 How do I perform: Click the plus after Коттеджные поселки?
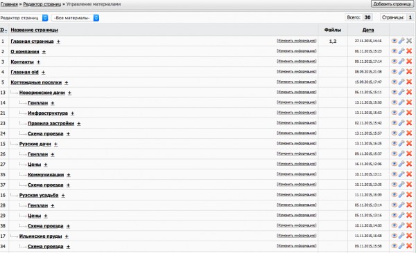[67, 82]
